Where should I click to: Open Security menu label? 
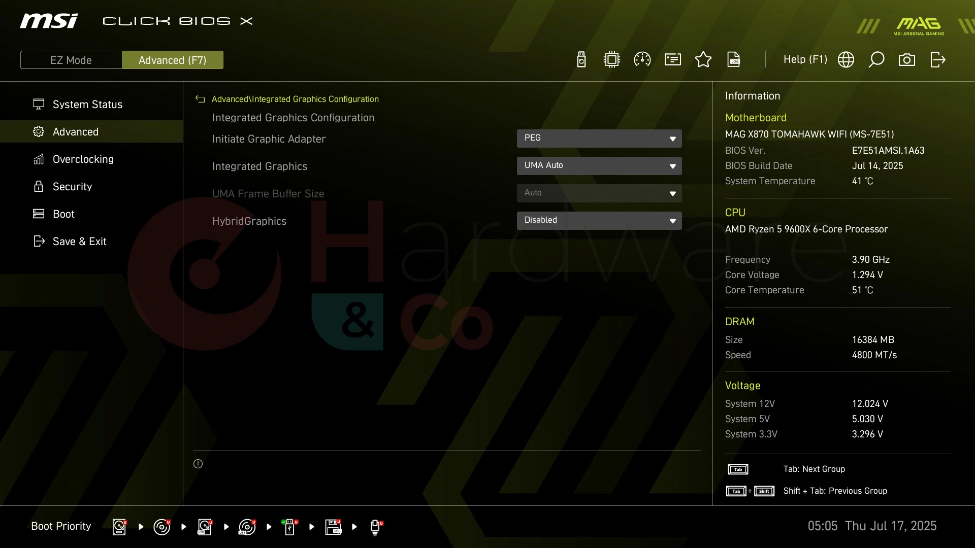(73, 187)
